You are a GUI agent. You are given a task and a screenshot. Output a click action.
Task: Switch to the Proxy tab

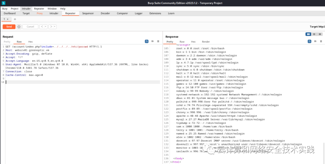pyautogui.click(x=40, y=13)
